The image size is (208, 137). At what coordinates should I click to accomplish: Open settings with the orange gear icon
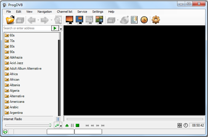tap(156, 20)
